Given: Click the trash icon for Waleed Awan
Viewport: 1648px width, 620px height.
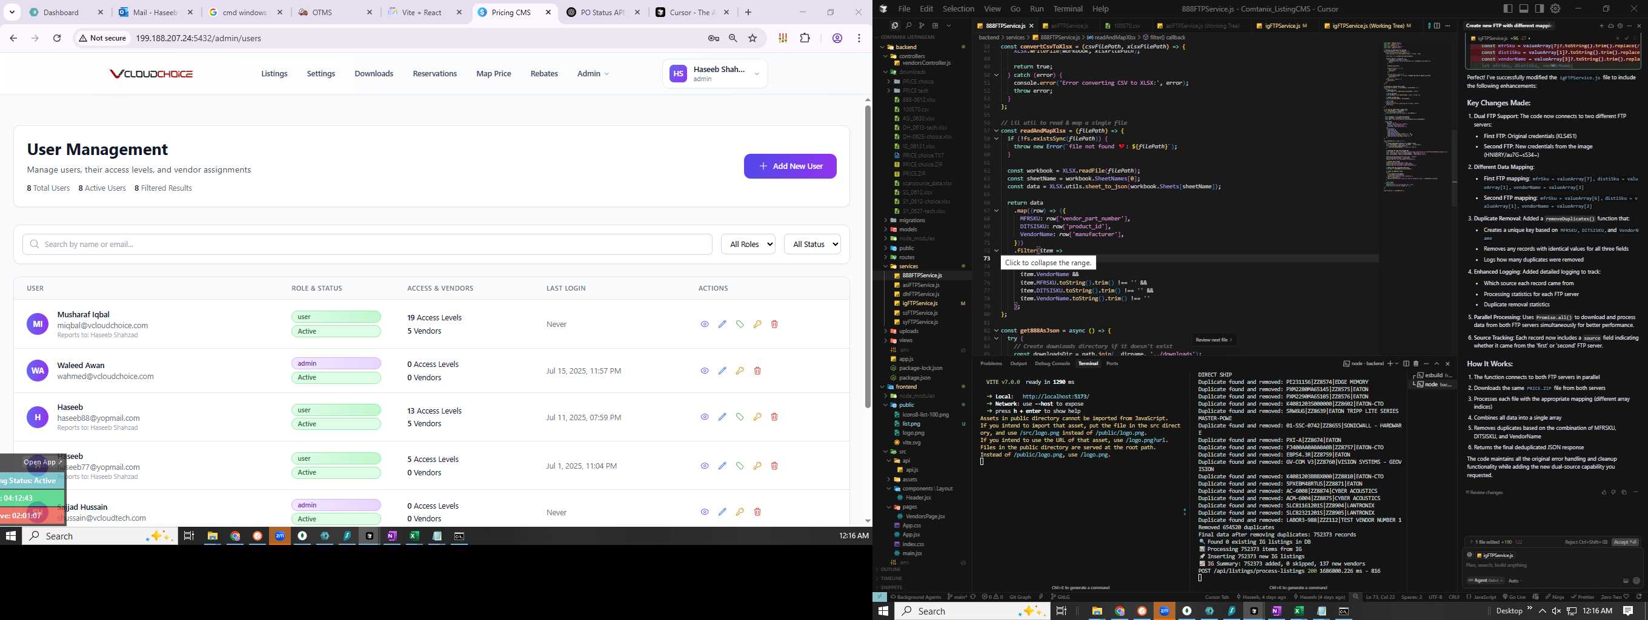Looking at the screenshot, I should [757, 371].
